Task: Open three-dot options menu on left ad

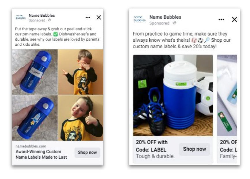Action: (x=88, y=17)
